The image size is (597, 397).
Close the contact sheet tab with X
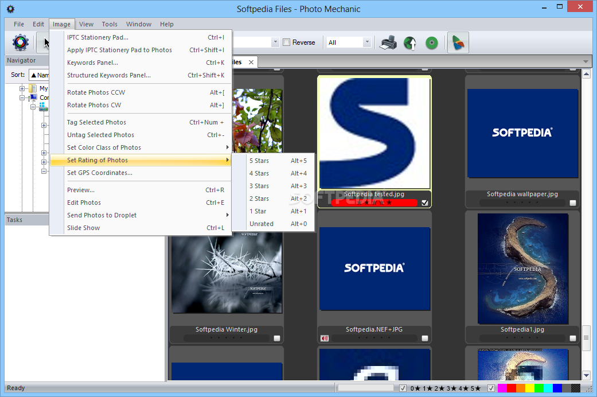click(x=251, y=62)
